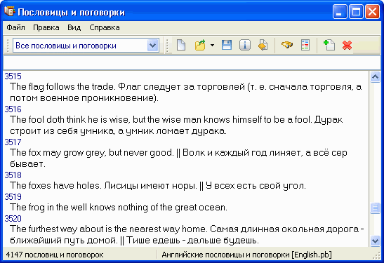The height and width of the screenshot is (263, 384).
Task: Open the Правка menu
Action: 46,27
